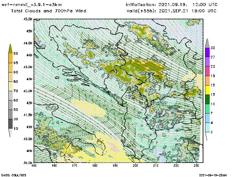
Task: Select the 50-60 gray cloud legend swatch
Action: 11,105
